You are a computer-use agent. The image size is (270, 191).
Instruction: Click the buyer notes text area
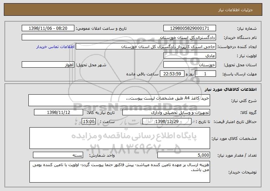pyautogui.click(x=120, y=172)
